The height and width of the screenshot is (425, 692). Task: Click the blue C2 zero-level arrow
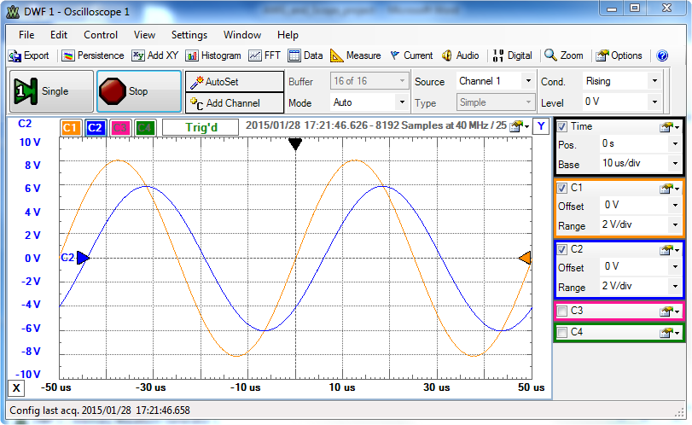[x=83, y=258]
